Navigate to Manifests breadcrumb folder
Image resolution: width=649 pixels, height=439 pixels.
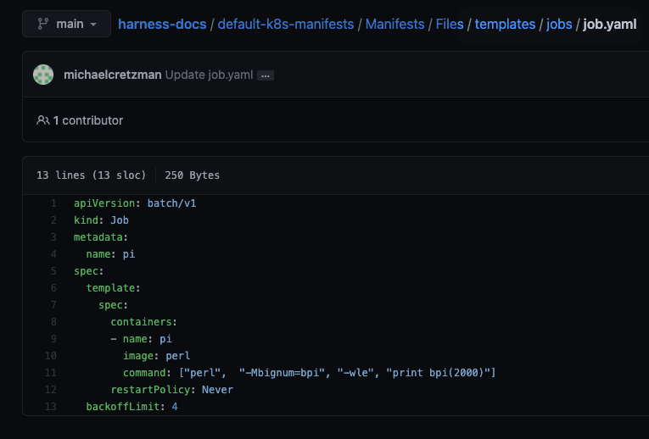coord(394,24)
